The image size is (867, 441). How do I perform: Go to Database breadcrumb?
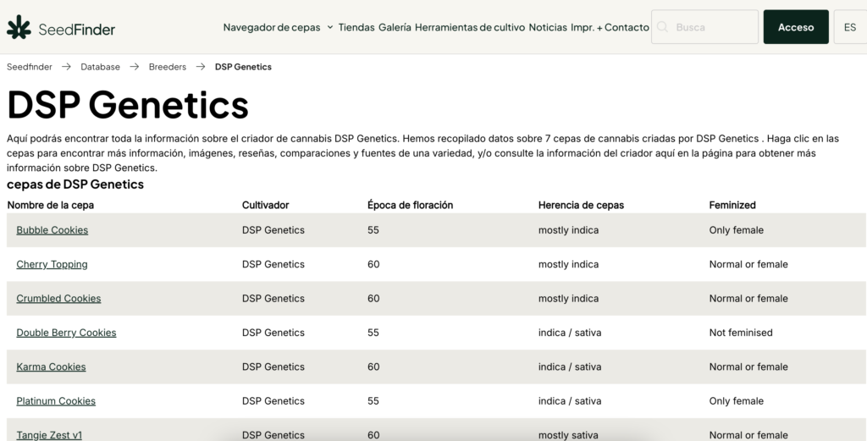pyautogui.click(x=100, y=67)
